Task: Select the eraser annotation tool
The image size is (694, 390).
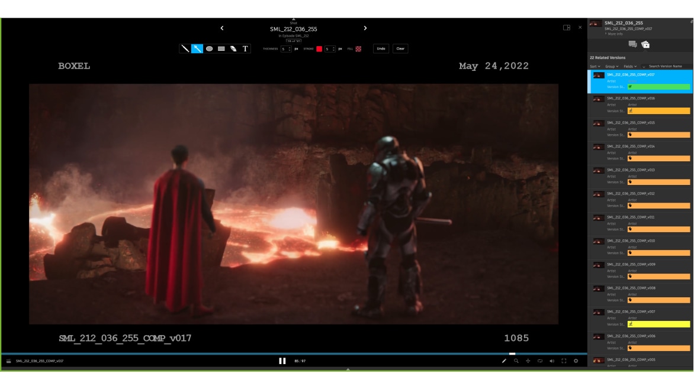Action: coord(233,48)
